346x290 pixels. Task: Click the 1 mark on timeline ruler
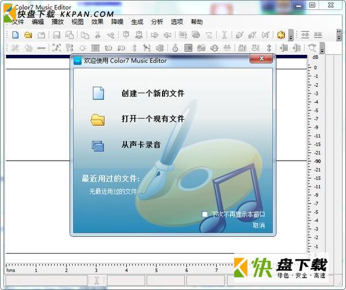point(36,270)
